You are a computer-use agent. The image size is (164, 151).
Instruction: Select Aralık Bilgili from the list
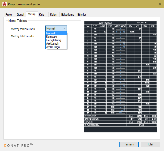[53, 47]
